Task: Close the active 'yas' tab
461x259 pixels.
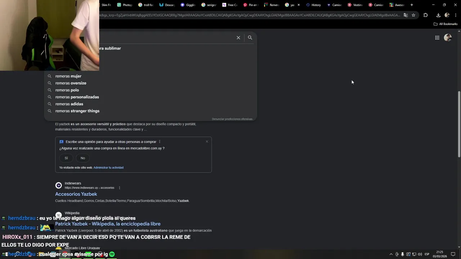Action: pos(299,5)
